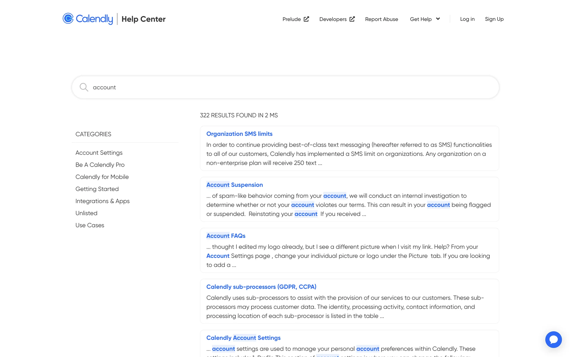Viewport: 571px width, 357px height.
Task: Click Log in
Action: coord(467,19)
